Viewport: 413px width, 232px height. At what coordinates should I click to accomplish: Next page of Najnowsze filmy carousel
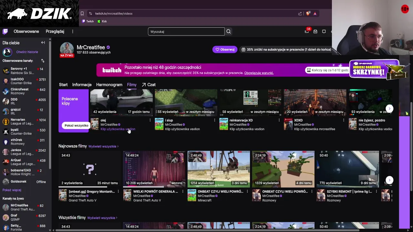389,180
